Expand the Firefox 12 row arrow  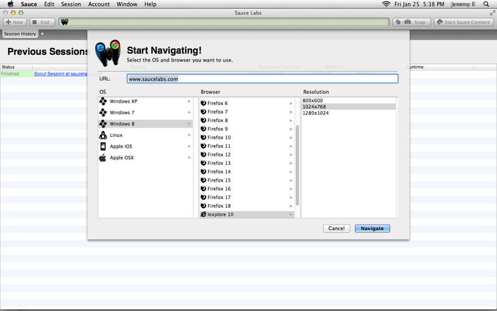291,154
